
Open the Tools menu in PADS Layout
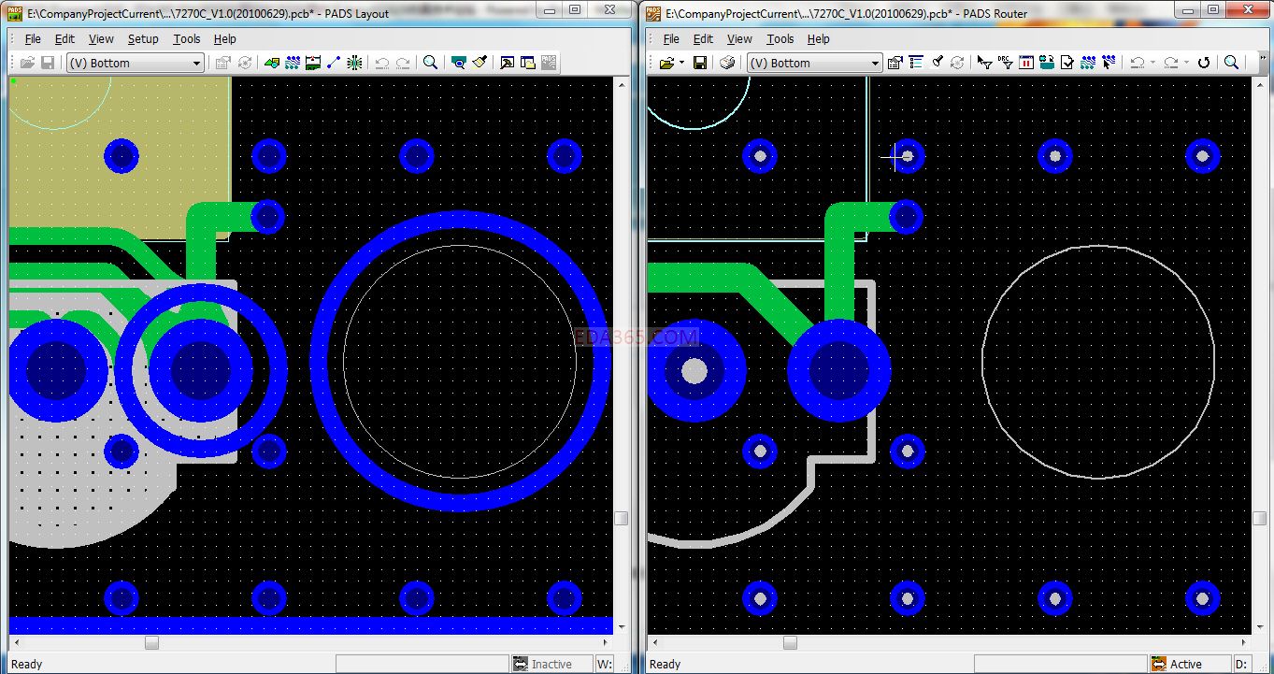point(187,39)
